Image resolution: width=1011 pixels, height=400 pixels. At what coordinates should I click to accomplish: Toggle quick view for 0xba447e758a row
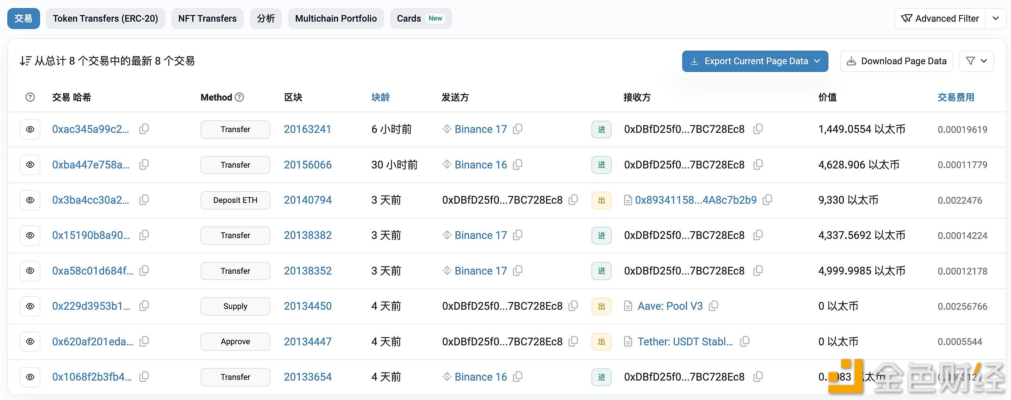pyautogui.click(x=30, y=165)
